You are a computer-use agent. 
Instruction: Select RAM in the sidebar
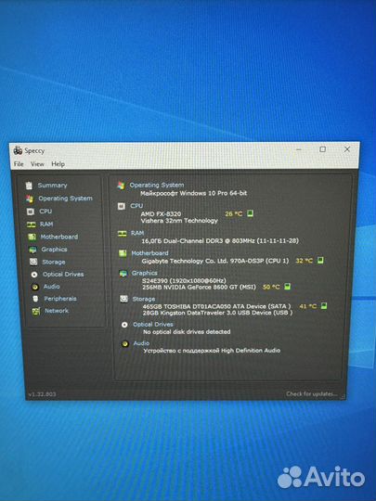[46, 225]
